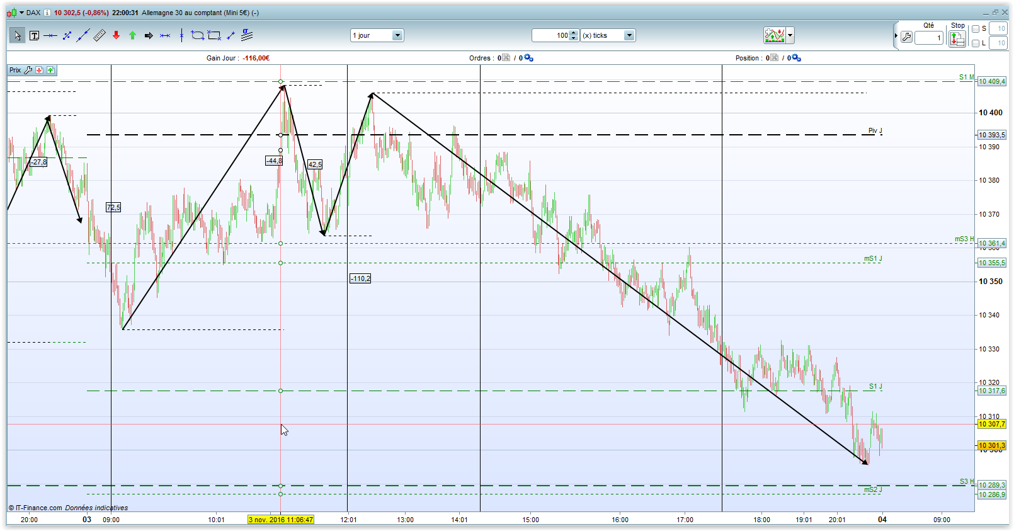Click the yellow 10 307,7 price label
This screenshot has width=1014, height=531.
click(992, 424)
